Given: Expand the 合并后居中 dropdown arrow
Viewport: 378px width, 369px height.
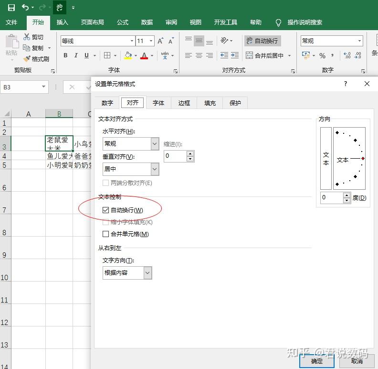Looking at the screenshot, I should click(289, 55).
